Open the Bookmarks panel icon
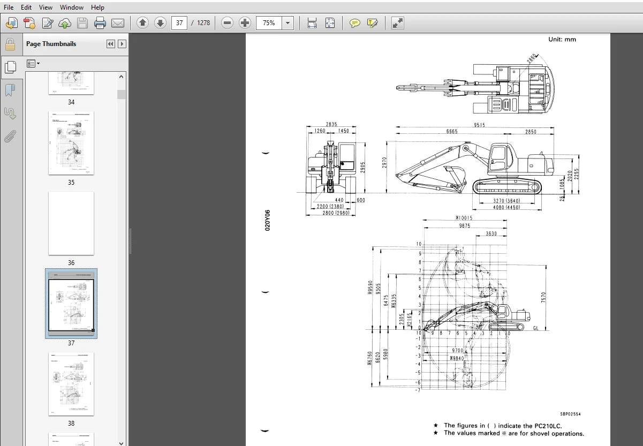 [x=10, y=90]
